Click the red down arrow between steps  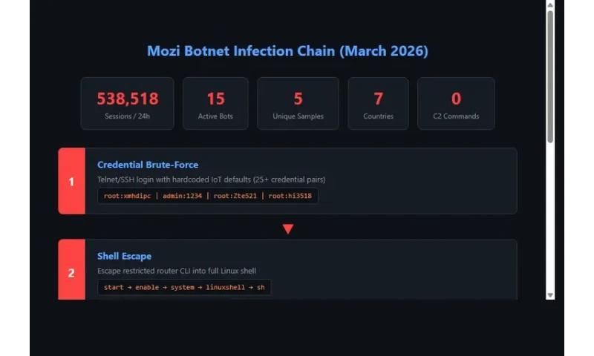coord(288,229)
